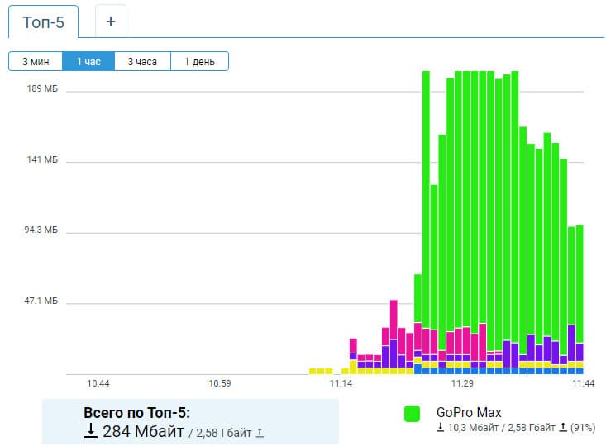Click the 47.1 МБ axis label
606x446 pixels.
(41, 301)
